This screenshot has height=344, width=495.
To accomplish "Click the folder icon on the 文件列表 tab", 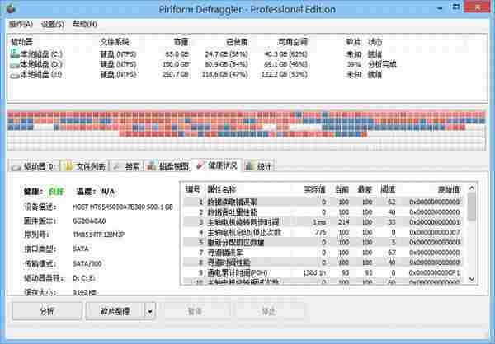I will tap(68, 166).
